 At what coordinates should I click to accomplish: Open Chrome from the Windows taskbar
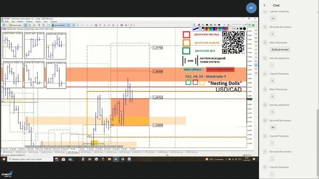point(123,159)
